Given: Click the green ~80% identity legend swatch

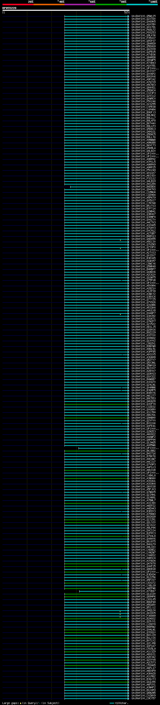Looking at the screenshot, I should (111, 5).
